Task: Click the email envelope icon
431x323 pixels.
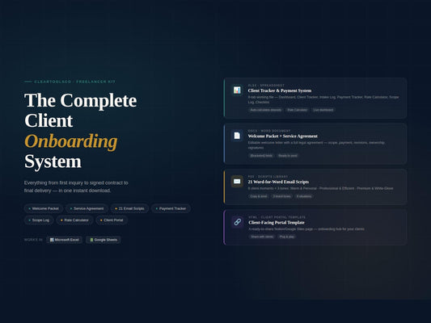Action: click(x=237, y=182)
